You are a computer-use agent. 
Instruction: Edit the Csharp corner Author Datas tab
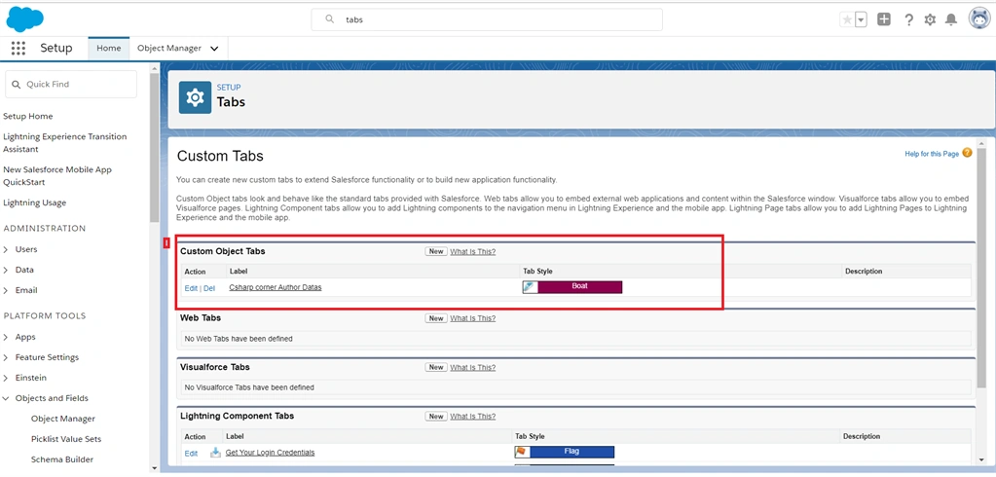191,288
